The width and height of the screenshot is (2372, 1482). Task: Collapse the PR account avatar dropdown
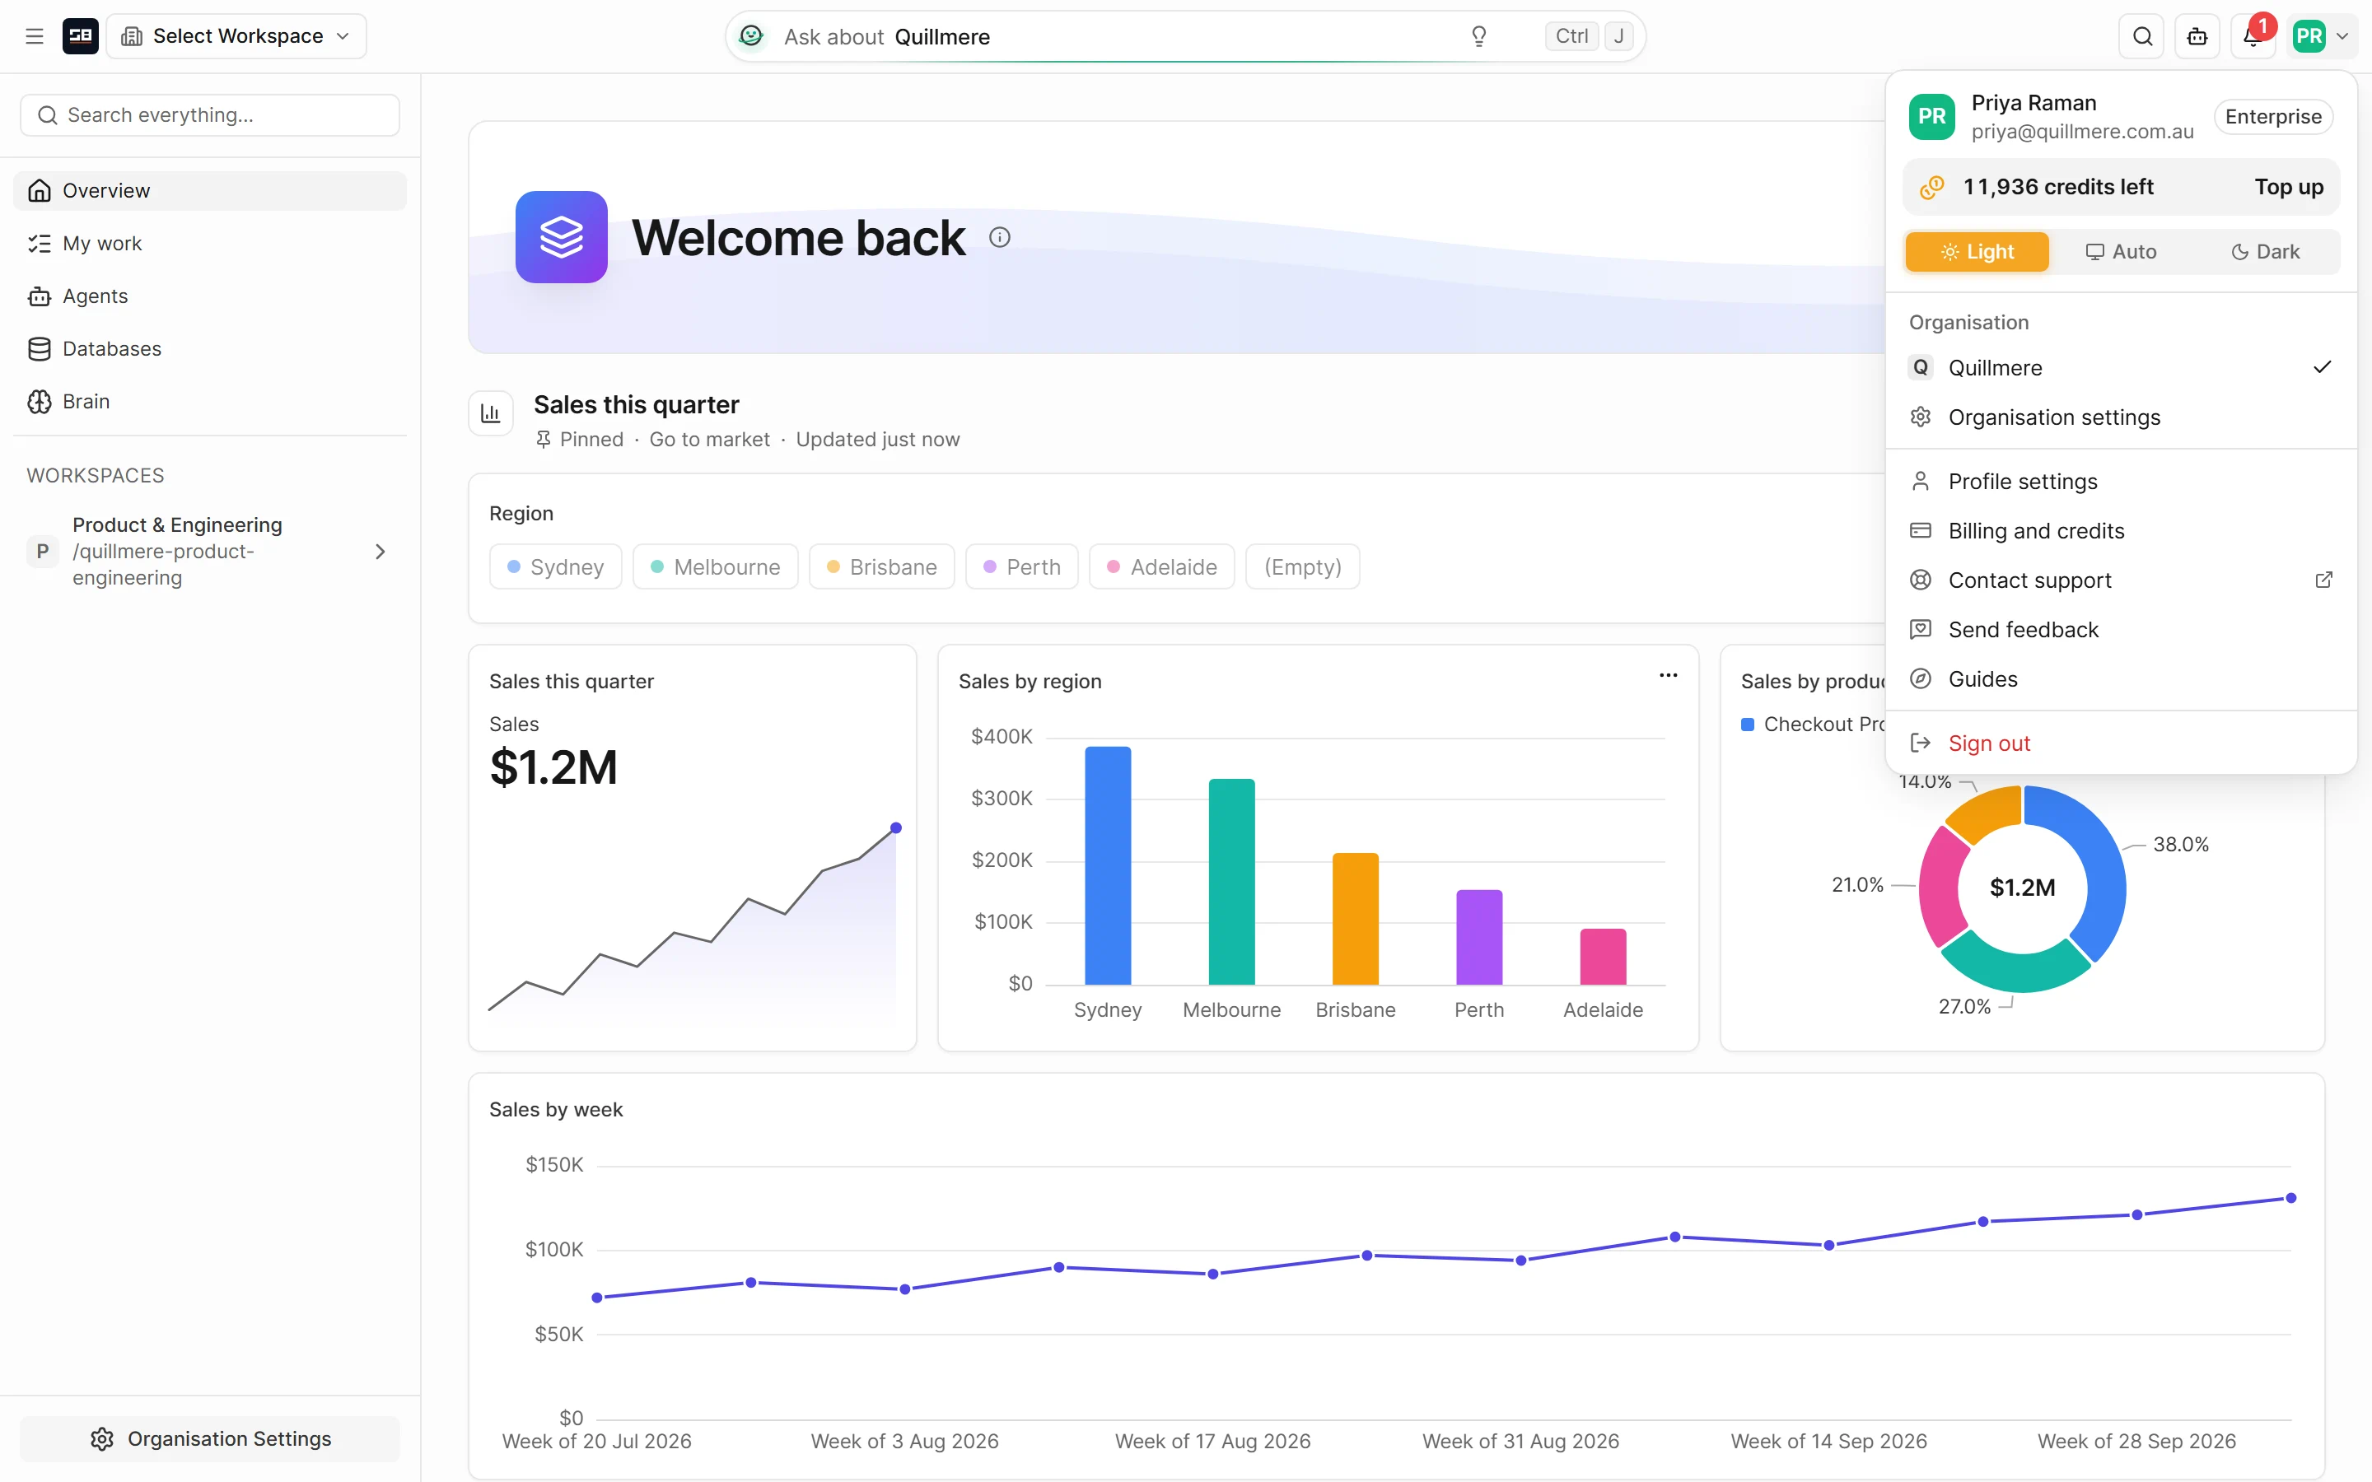2322,36
